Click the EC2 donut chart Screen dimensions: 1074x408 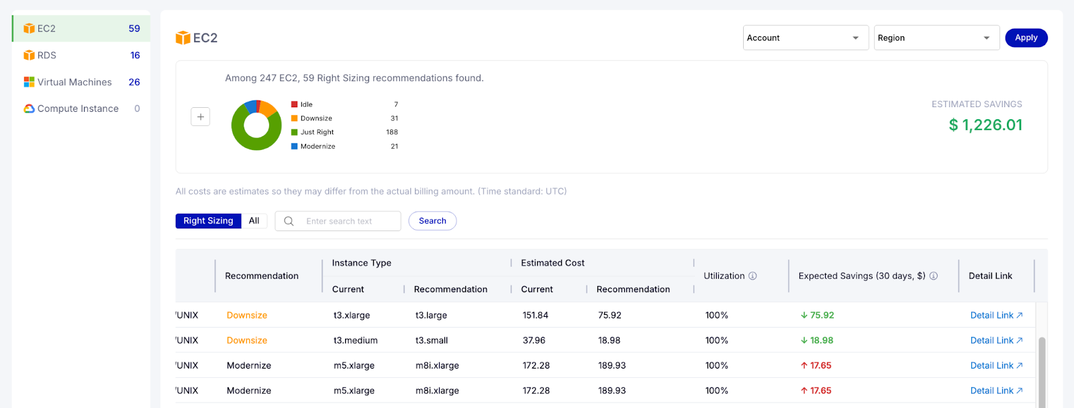click(256, 125)
